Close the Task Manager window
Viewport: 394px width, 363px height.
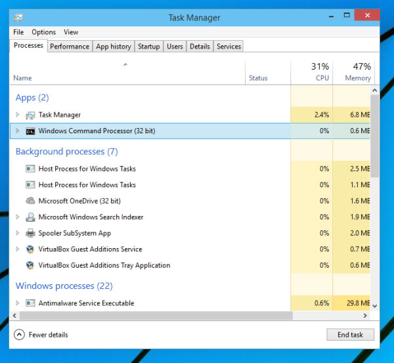coord(367,15)
